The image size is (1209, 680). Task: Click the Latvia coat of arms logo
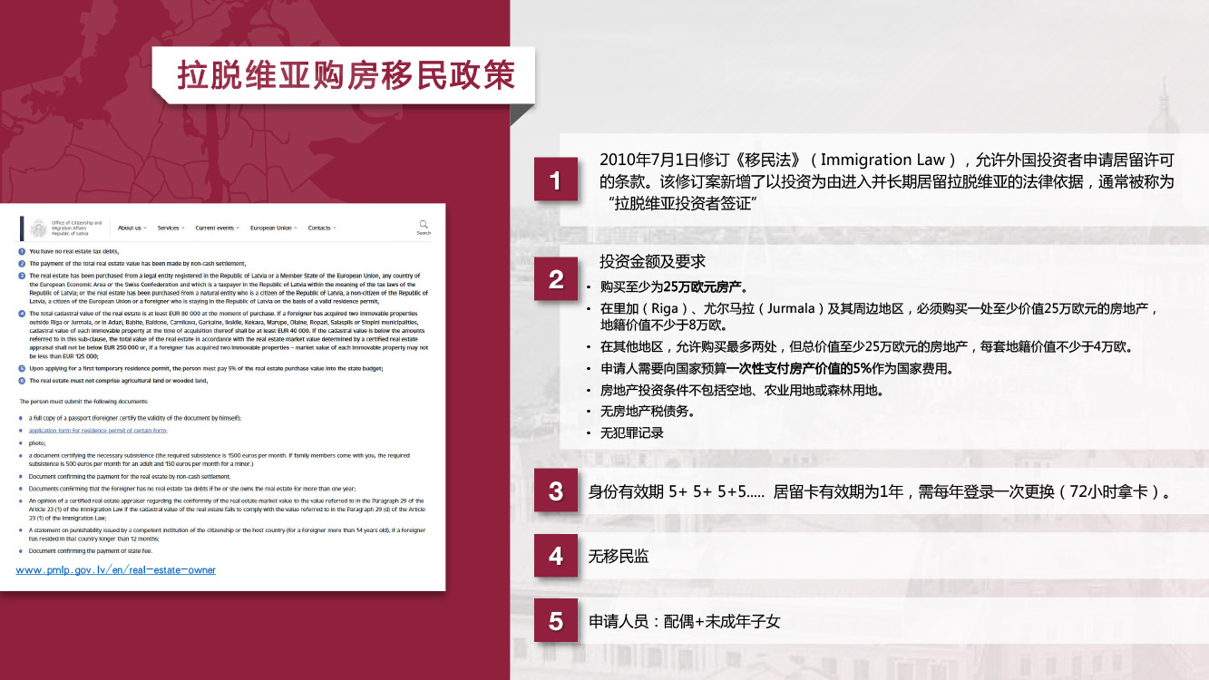(37, 228)
